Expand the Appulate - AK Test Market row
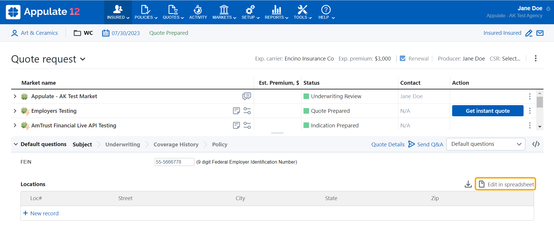 15,96
